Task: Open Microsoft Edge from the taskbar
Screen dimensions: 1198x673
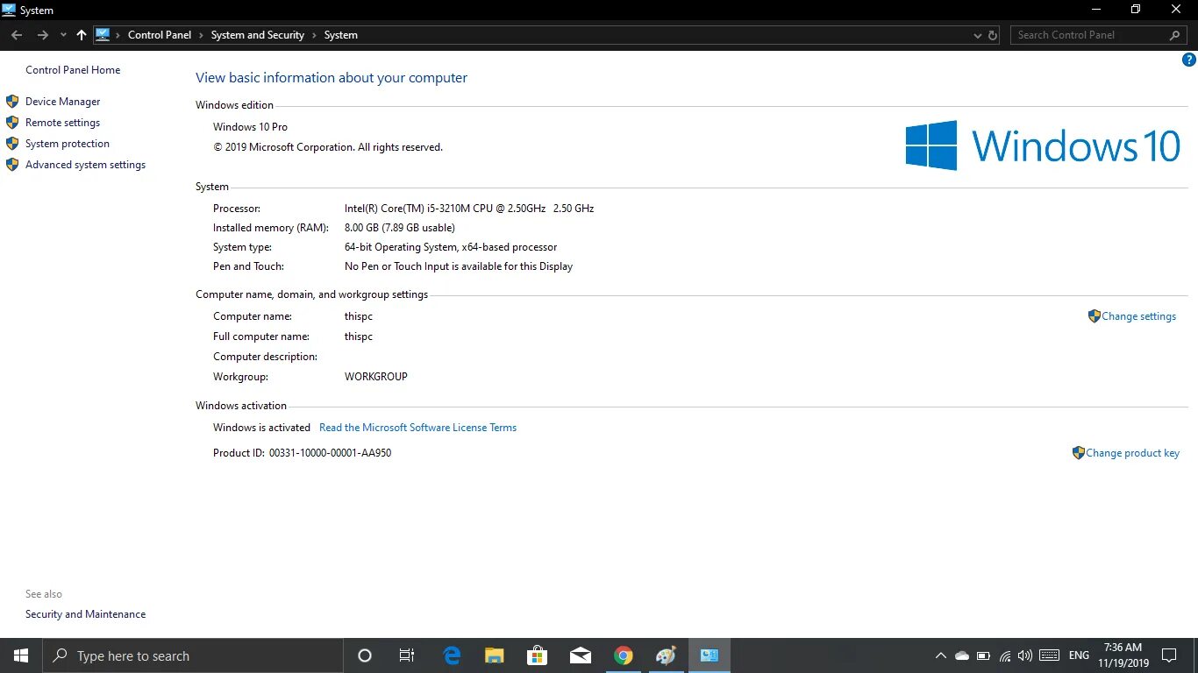Action: [x=451, y=655]
